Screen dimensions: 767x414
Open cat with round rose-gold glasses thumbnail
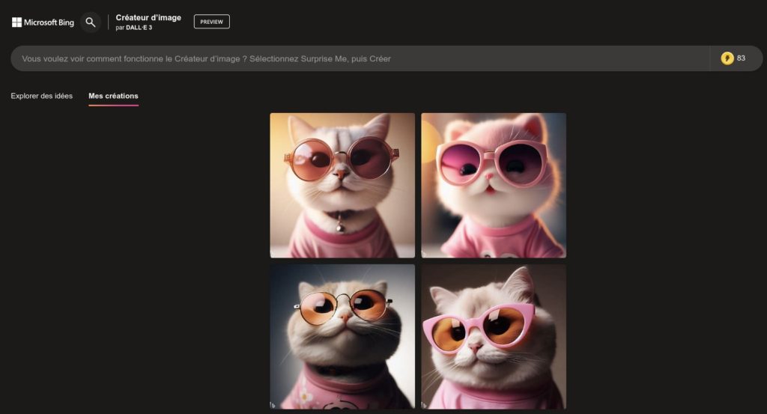click(342, 185)
